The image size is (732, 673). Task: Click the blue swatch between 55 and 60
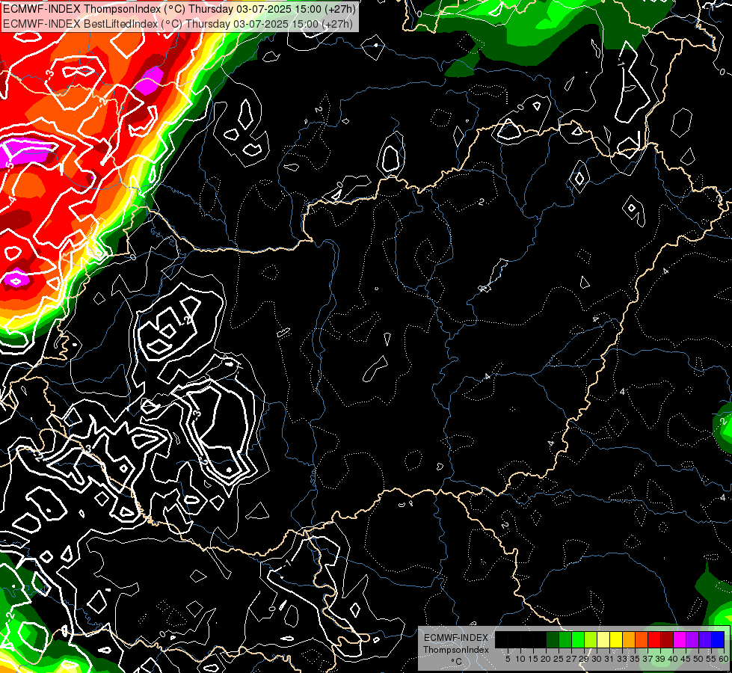(x=718, y=640)
